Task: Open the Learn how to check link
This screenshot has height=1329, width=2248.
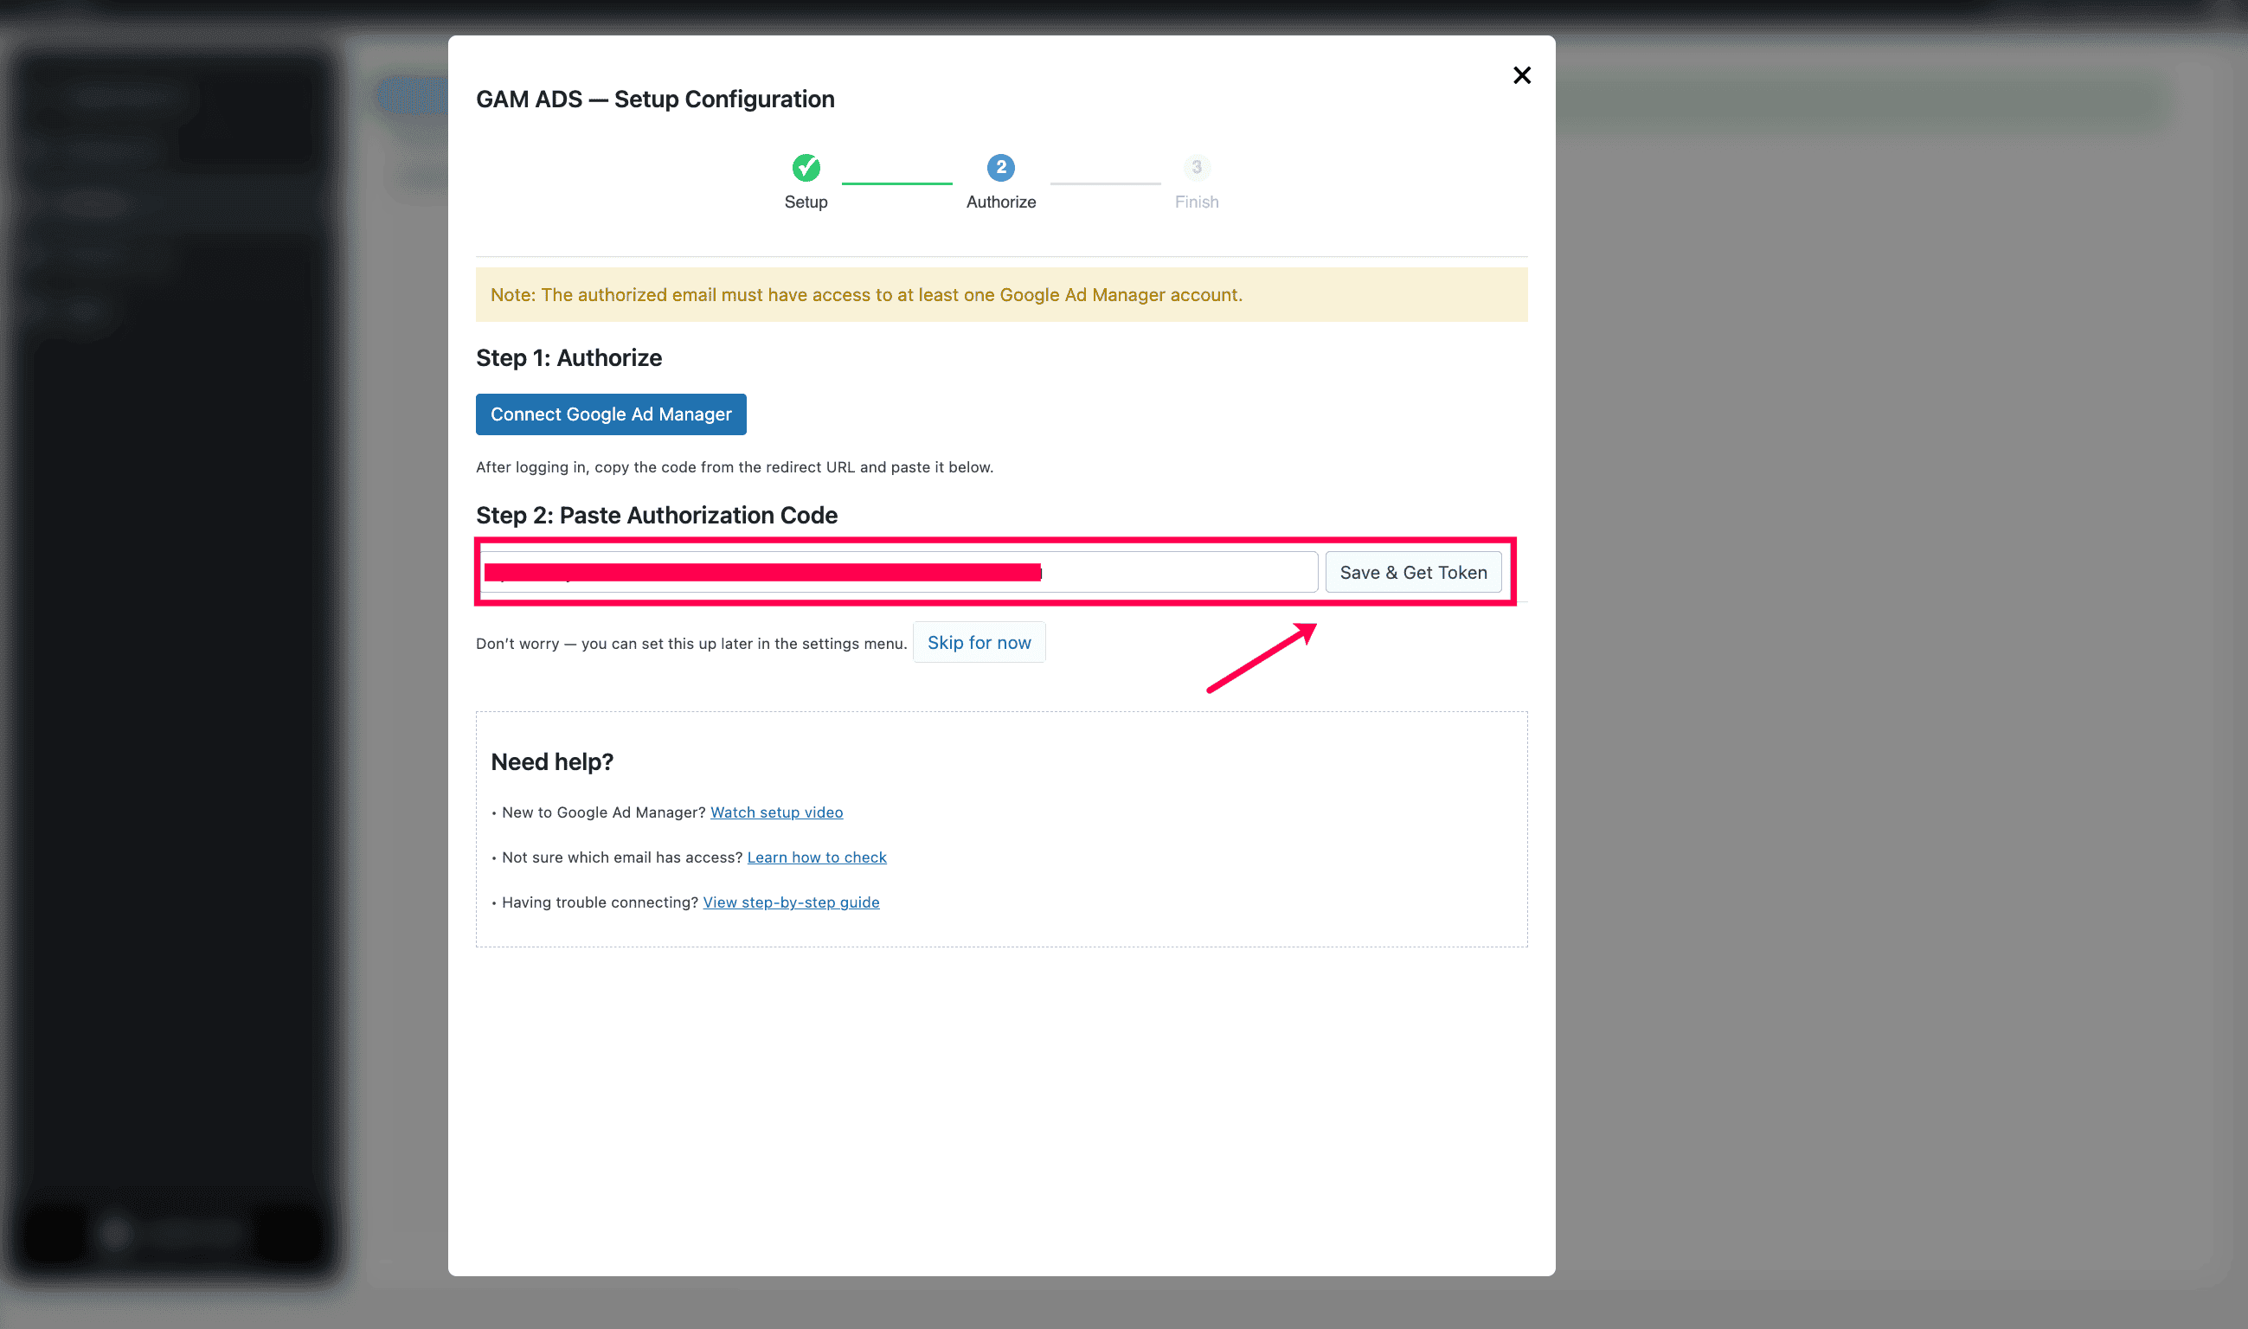Action: pyautogui.click(x=817, y=857)
